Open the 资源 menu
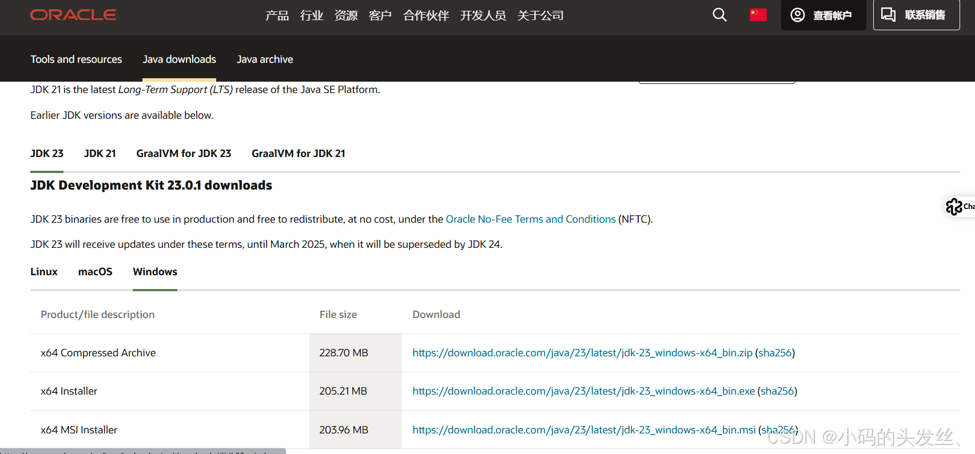 346,15
